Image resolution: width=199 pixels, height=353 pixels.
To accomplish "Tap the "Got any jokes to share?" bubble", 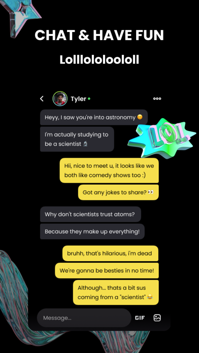I will [x=118, y=192].
